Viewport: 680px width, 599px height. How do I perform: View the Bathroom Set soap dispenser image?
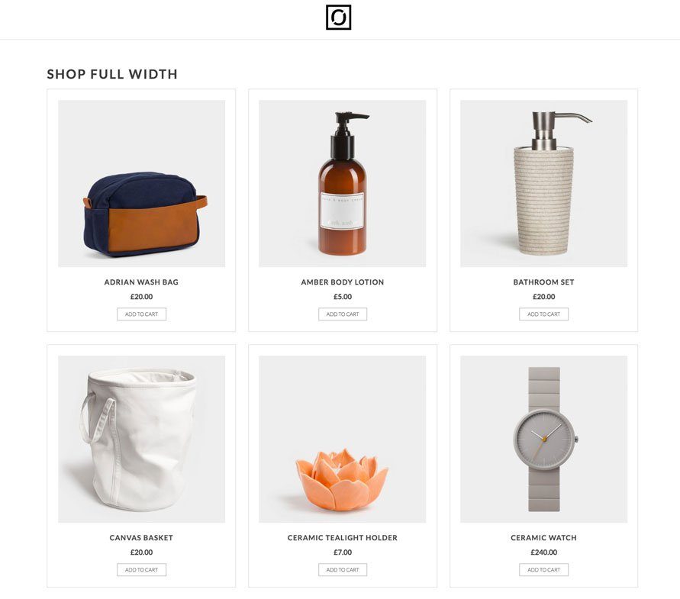543,183
